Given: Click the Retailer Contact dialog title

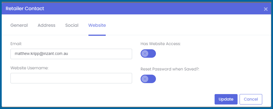Looking at the screenshot, I should [25, 8].
